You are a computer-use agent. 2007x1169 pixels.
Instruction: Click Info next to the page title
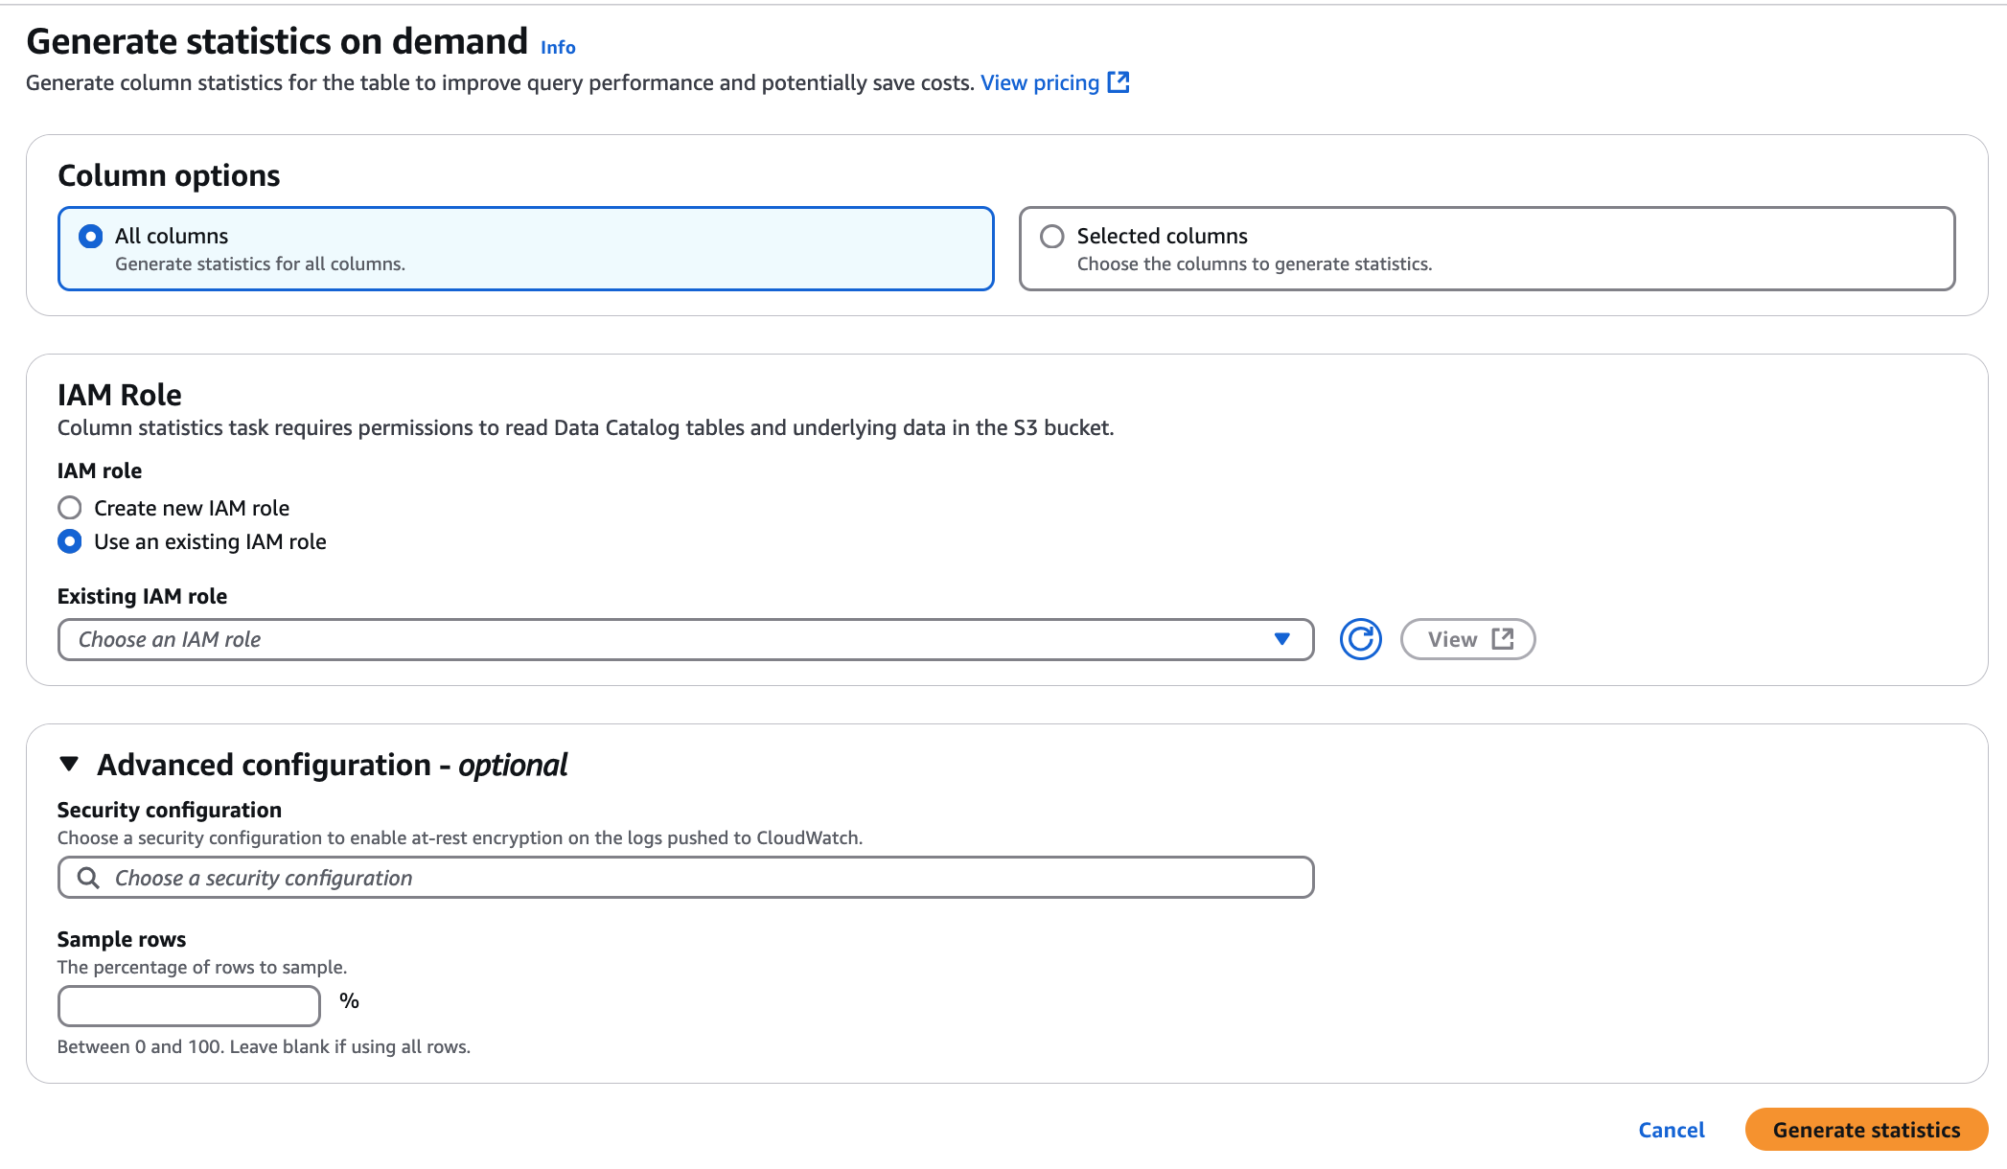pos(556,45)
